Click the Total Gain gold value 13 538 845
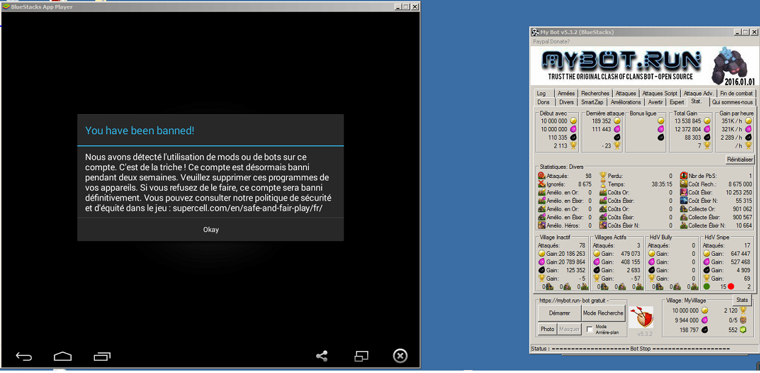This screenshot has height=373, width=760. coord(688,121)
